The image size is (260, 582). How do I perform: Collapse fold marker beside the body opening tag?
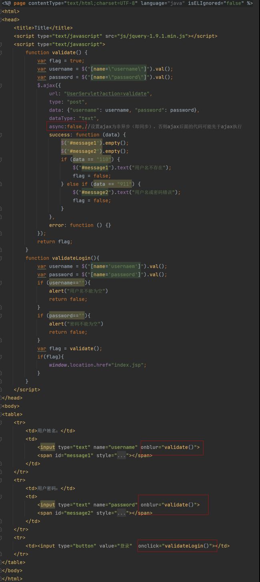point(1,406)
